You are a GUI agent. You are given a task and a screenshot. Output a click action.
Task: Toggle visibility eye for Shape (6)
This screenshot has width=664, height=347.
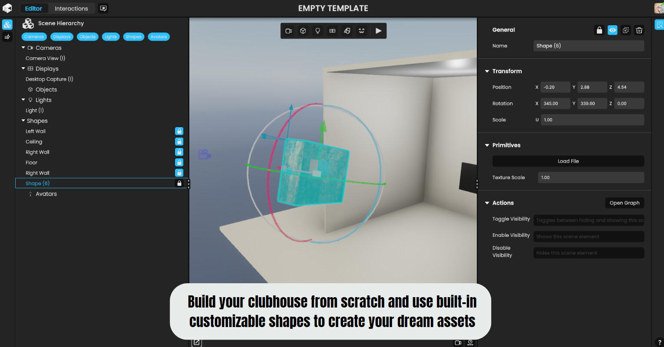[x=612, y=30]
